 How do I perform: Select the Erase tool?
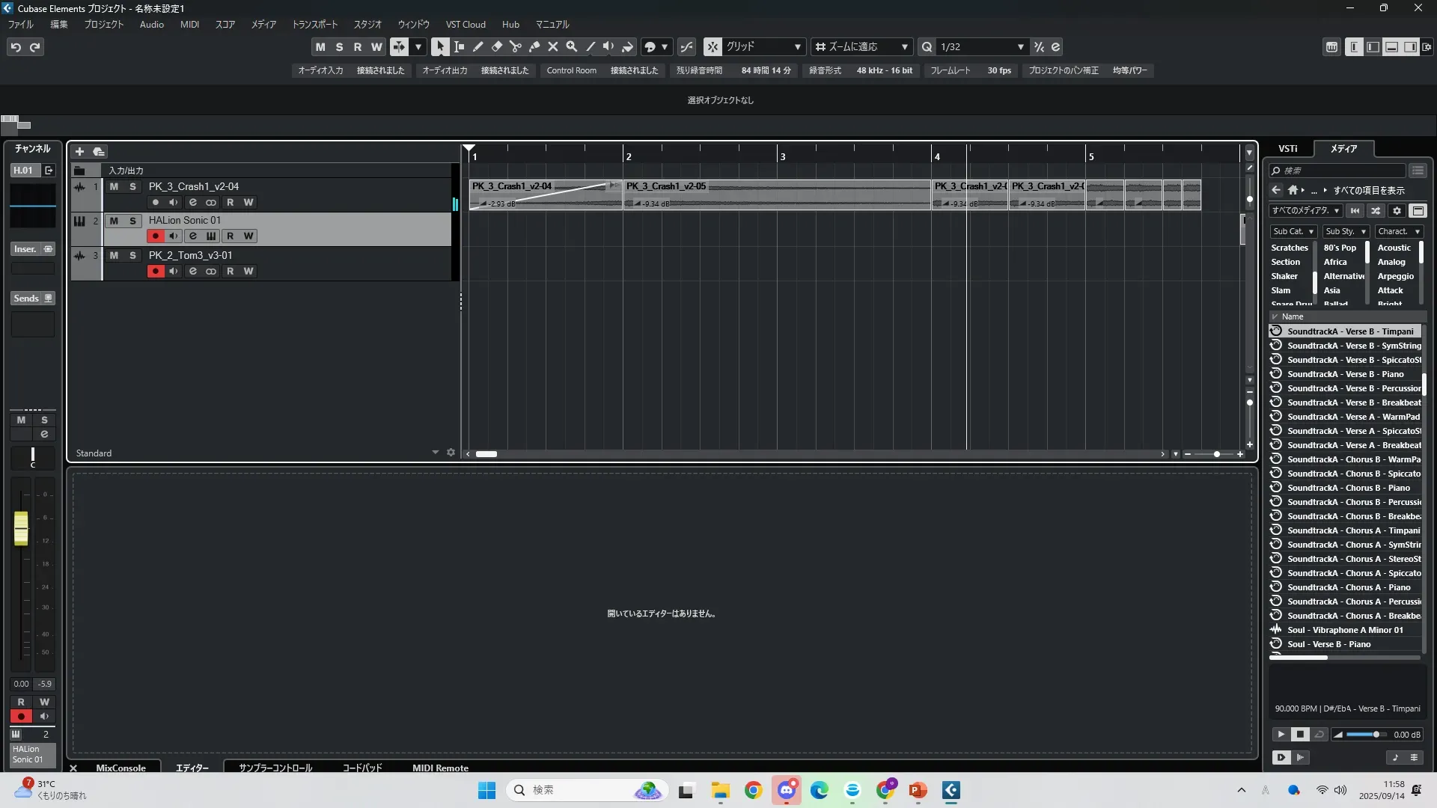point(496,47)
